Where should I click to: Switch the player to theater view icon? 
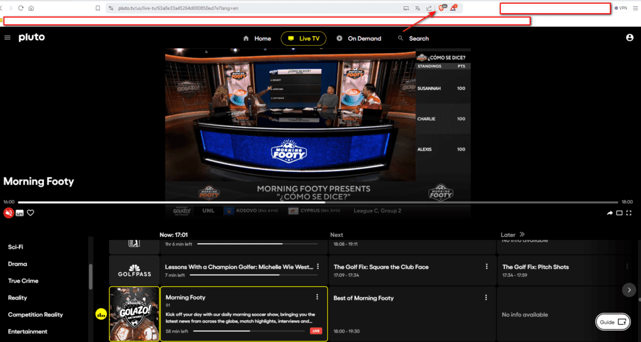tap(619, 213)
